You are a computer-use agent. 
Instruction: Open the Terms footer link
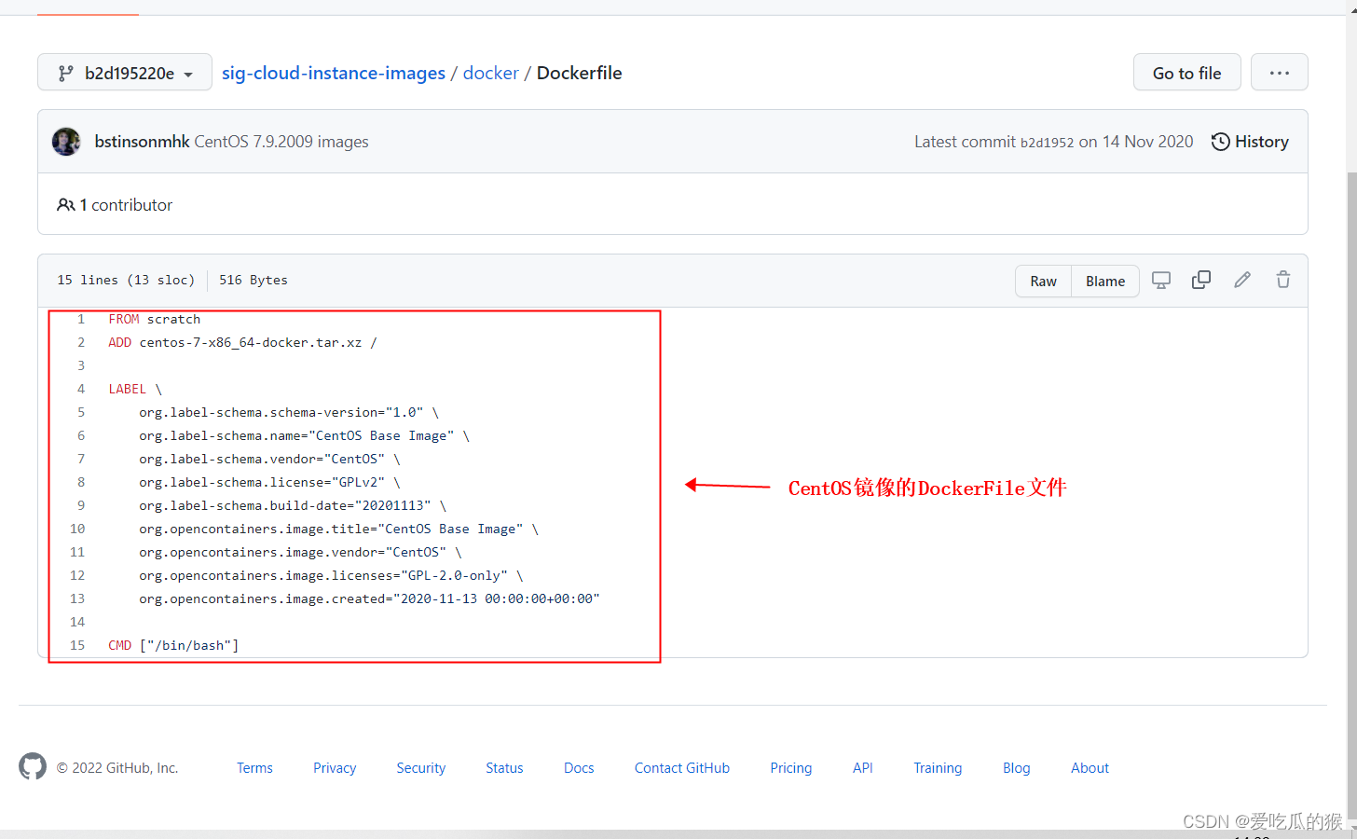[x=254, y=768]
